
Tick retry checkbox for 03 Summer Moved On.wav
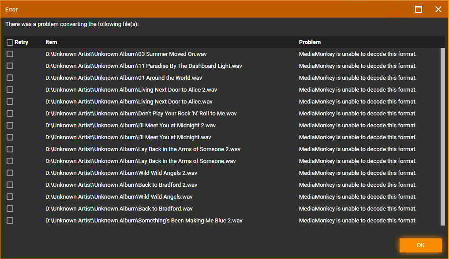[10, 54]
